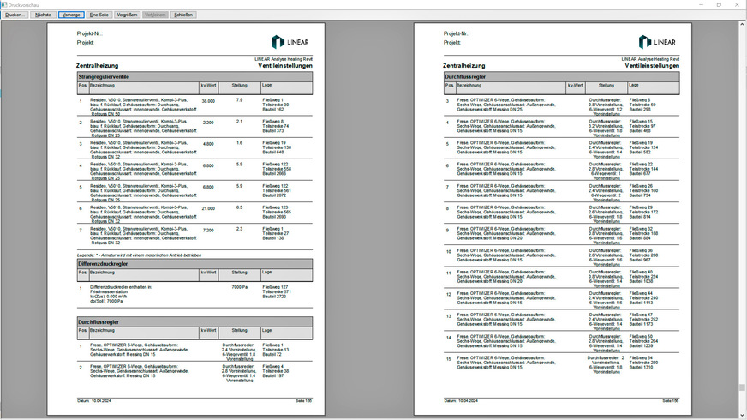Screen dimensions: 747x420
Task: Click the Strangregulierventile section header
Action: point(194,77)
